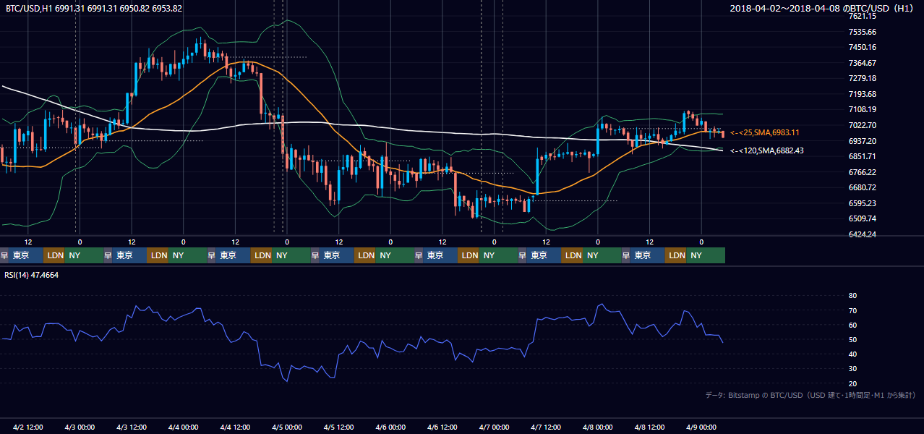Select the 4/3 00:00 time label

pos(80,427)
